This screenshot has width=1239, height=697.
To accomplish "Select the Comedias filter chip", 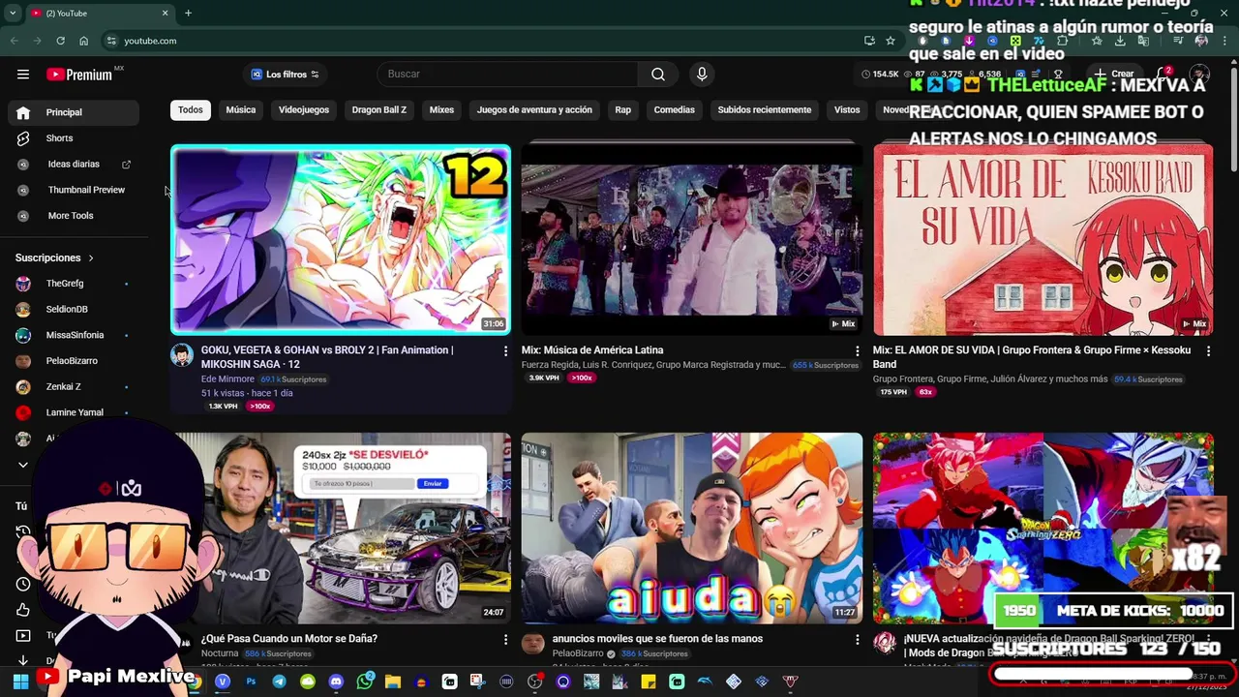I will click(x=675, y=109).
